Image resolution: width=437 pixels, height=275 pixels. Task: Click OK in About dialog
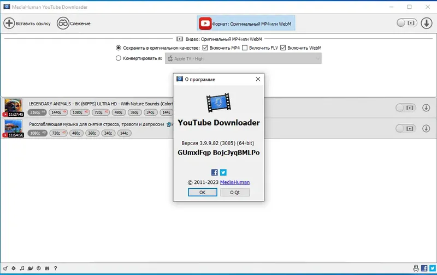(x=203, y=192)
